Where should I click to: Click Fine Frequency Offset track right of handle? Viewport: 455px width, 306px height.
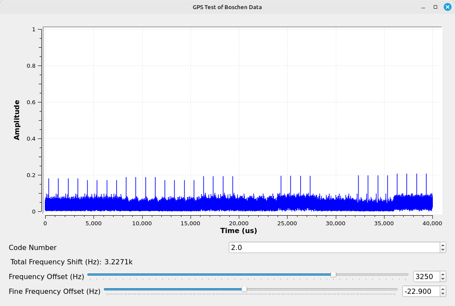tap(322, 289)
